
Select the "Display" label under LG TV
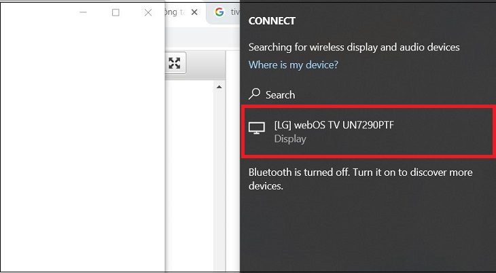click(290, 139)
